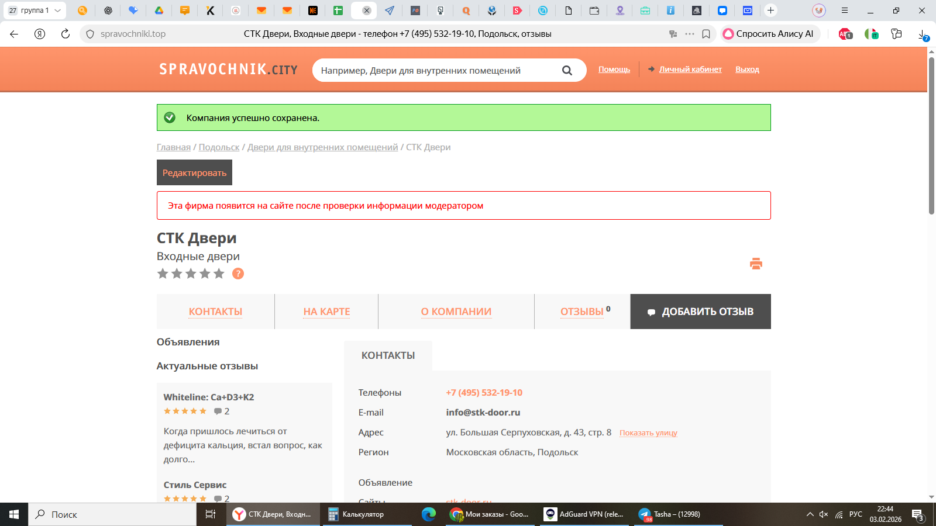936x526 pixels.
Task: Go to the 'Главная' breadcrumb
Action: click(x=174, y=147)
